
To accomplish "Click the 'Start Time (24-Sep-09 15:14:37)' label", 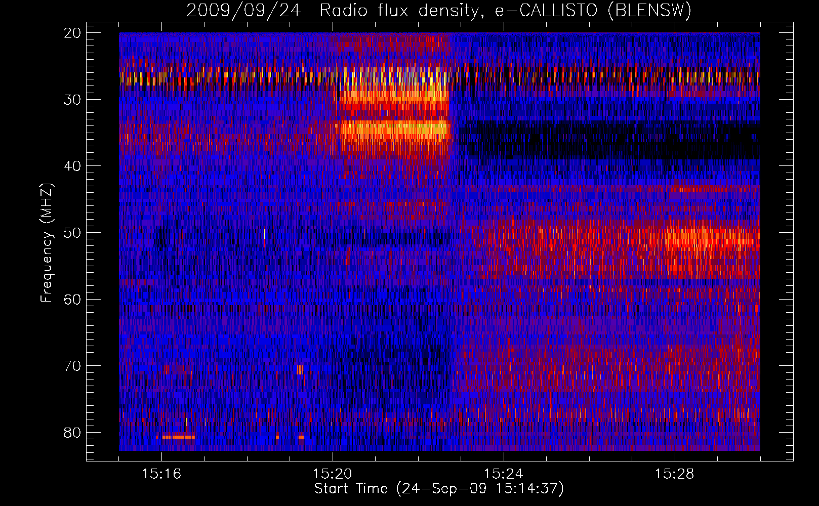I will click(x=439, y=489).
